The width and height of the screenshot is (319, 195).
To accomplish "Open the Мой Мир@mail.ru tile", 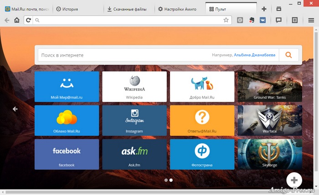I will 67,87.
